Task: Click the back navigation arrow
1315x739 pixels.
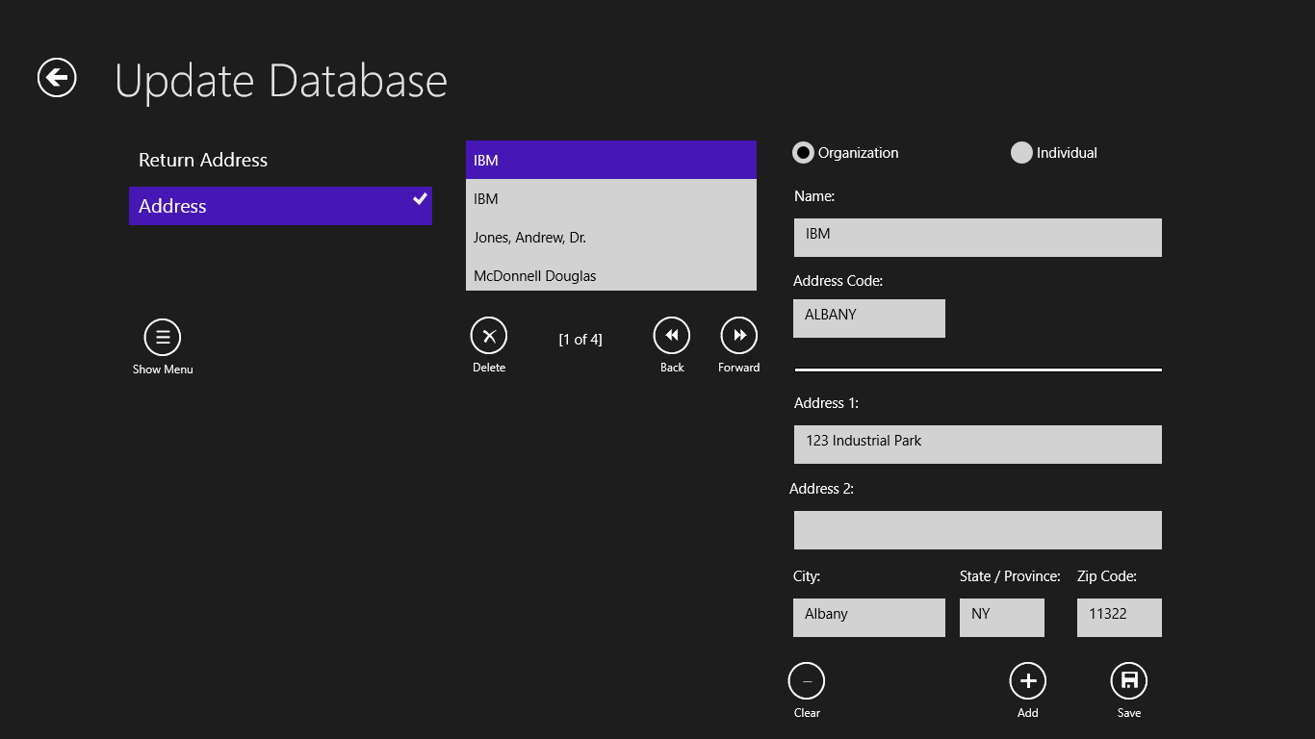Action: tap(55, 78)
